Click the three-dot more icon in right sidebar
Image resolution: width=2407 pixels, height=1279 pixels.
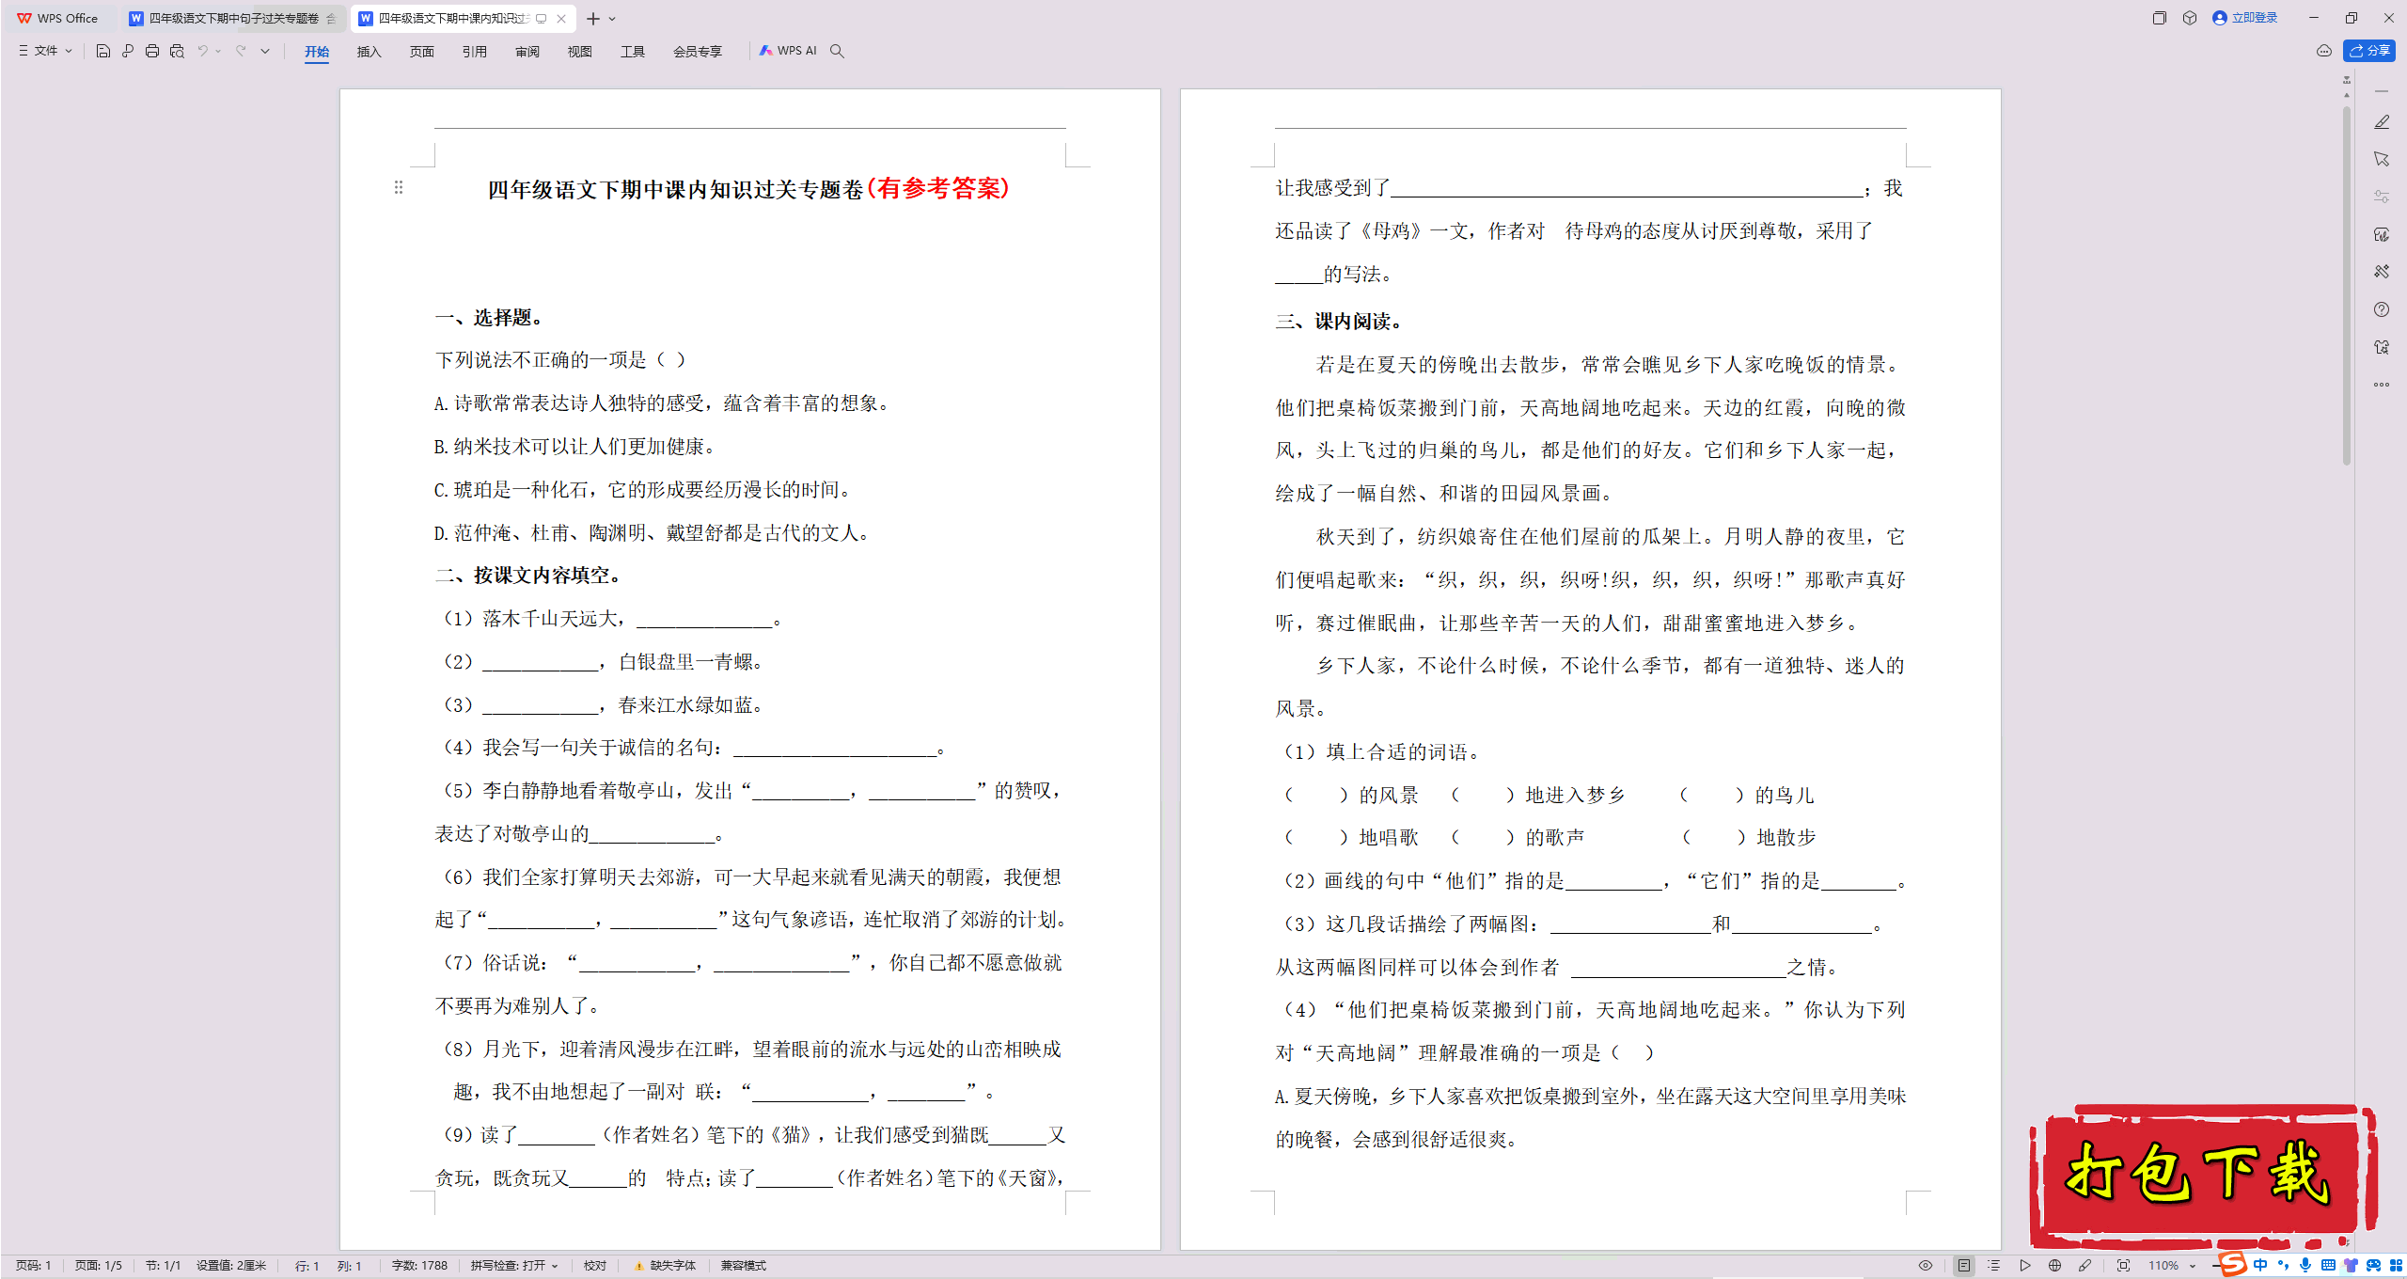pyautogui.click(x=2382, y=385)
